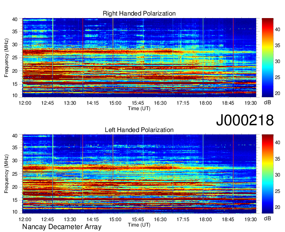Click the 14:15 tick label in top plot
The width and height of the screenshot is (285, 232).
click(x=93, y=103)
